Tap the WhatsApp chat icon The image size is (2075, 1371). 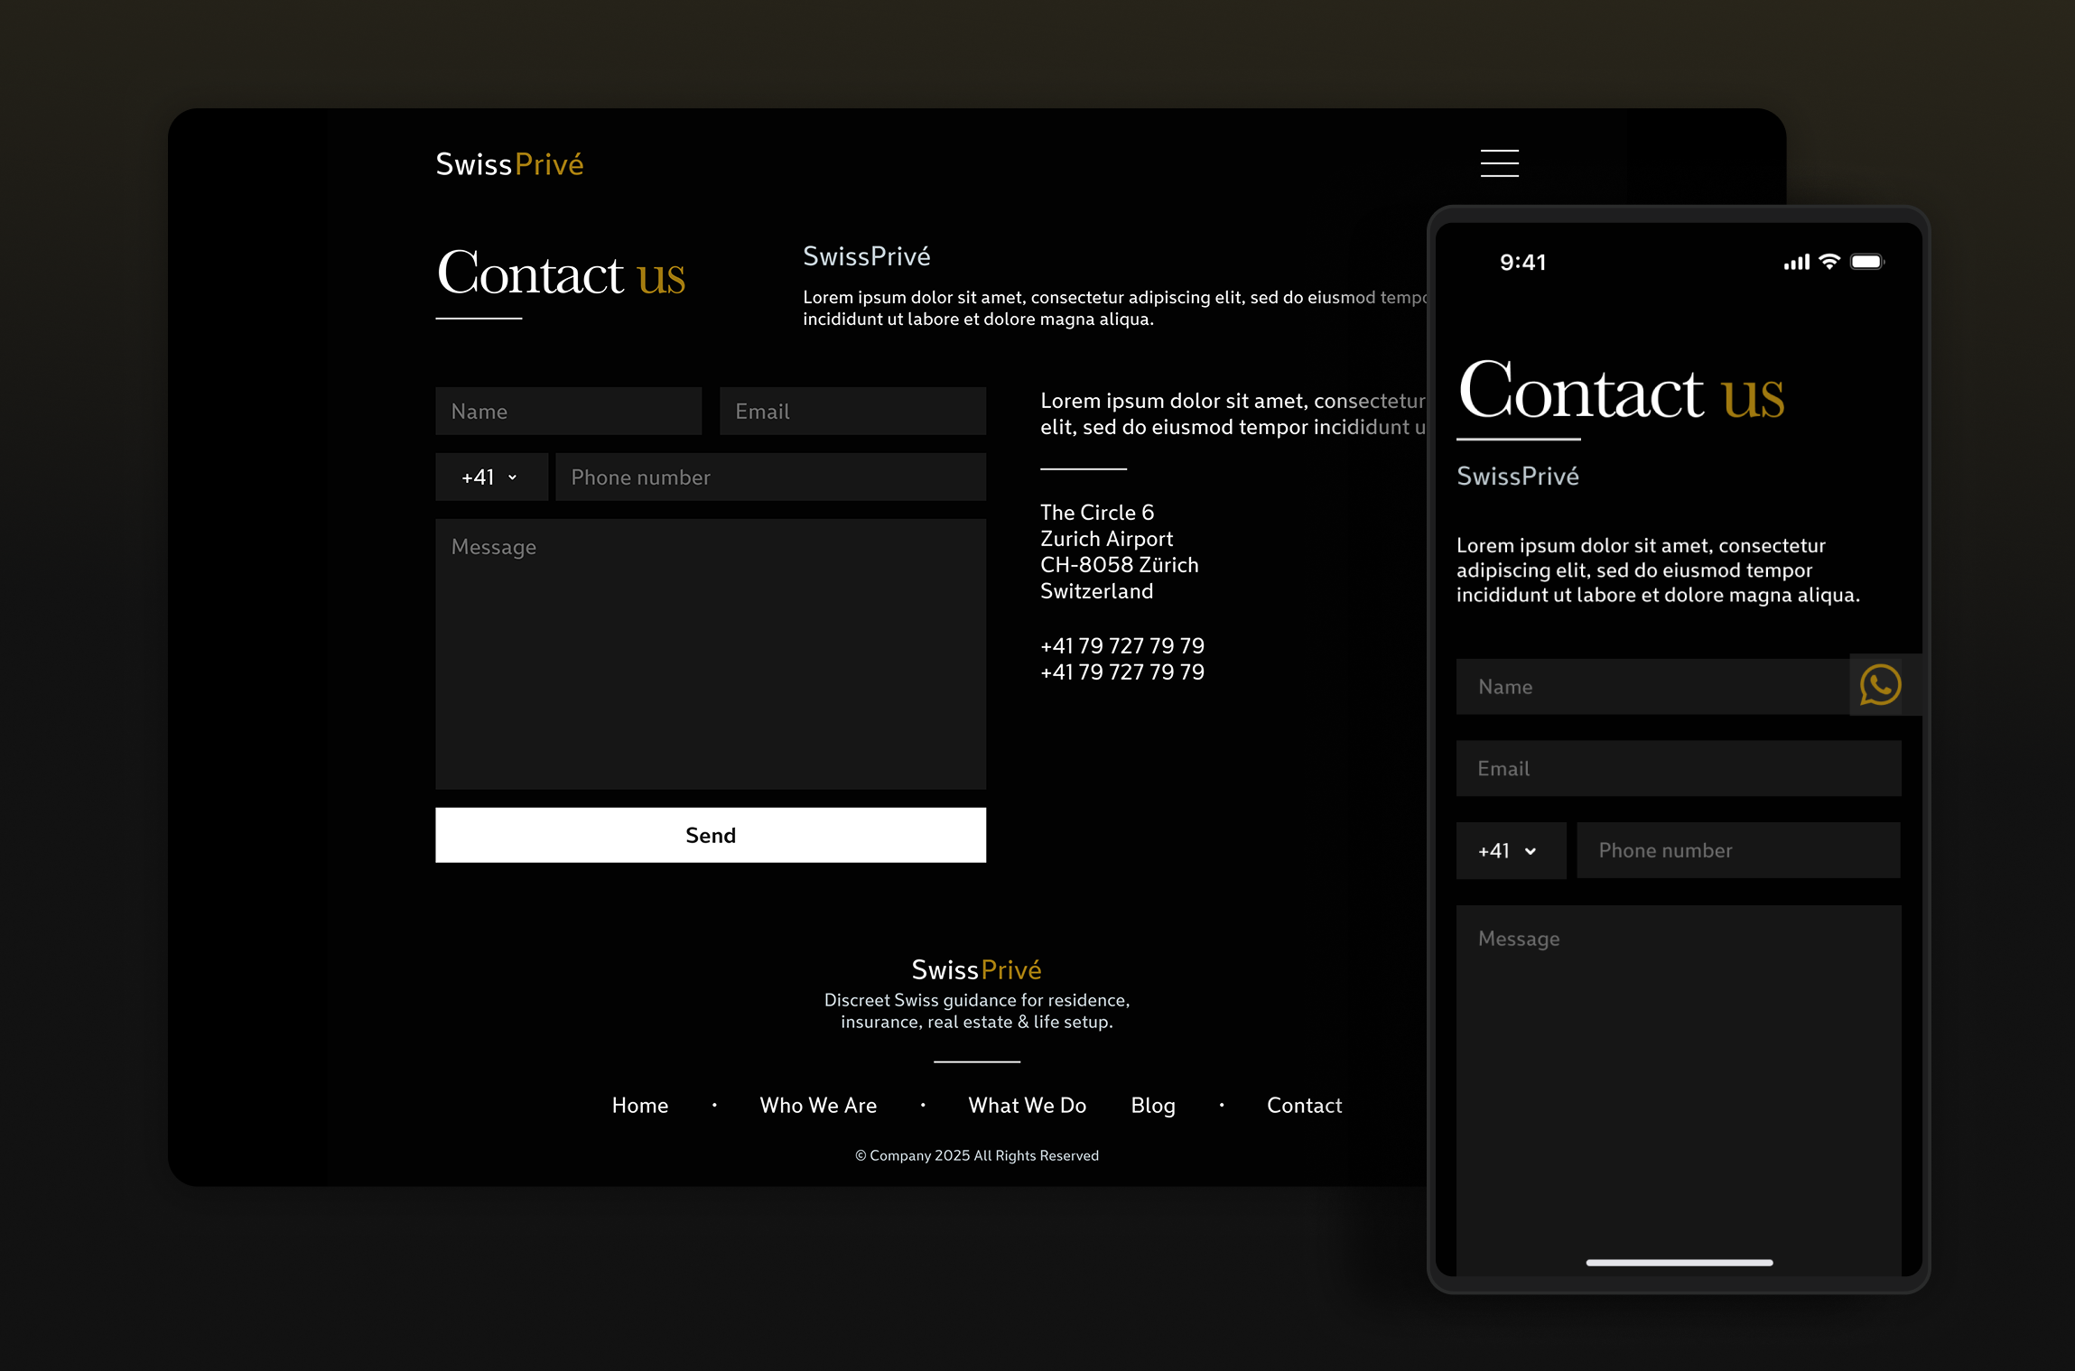click(1880, 685)
